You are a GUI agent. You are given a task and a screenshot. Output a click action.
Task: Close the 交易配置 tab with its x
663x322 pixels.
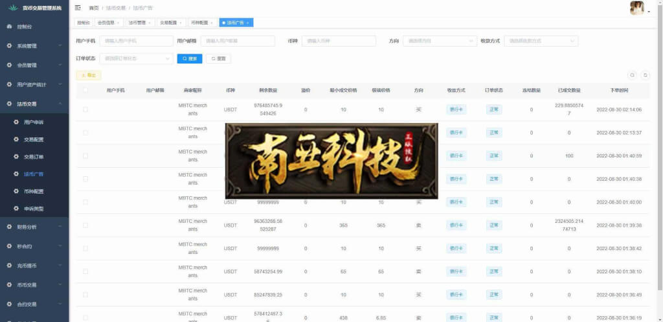pyautogui.click(x=180, y=23)
